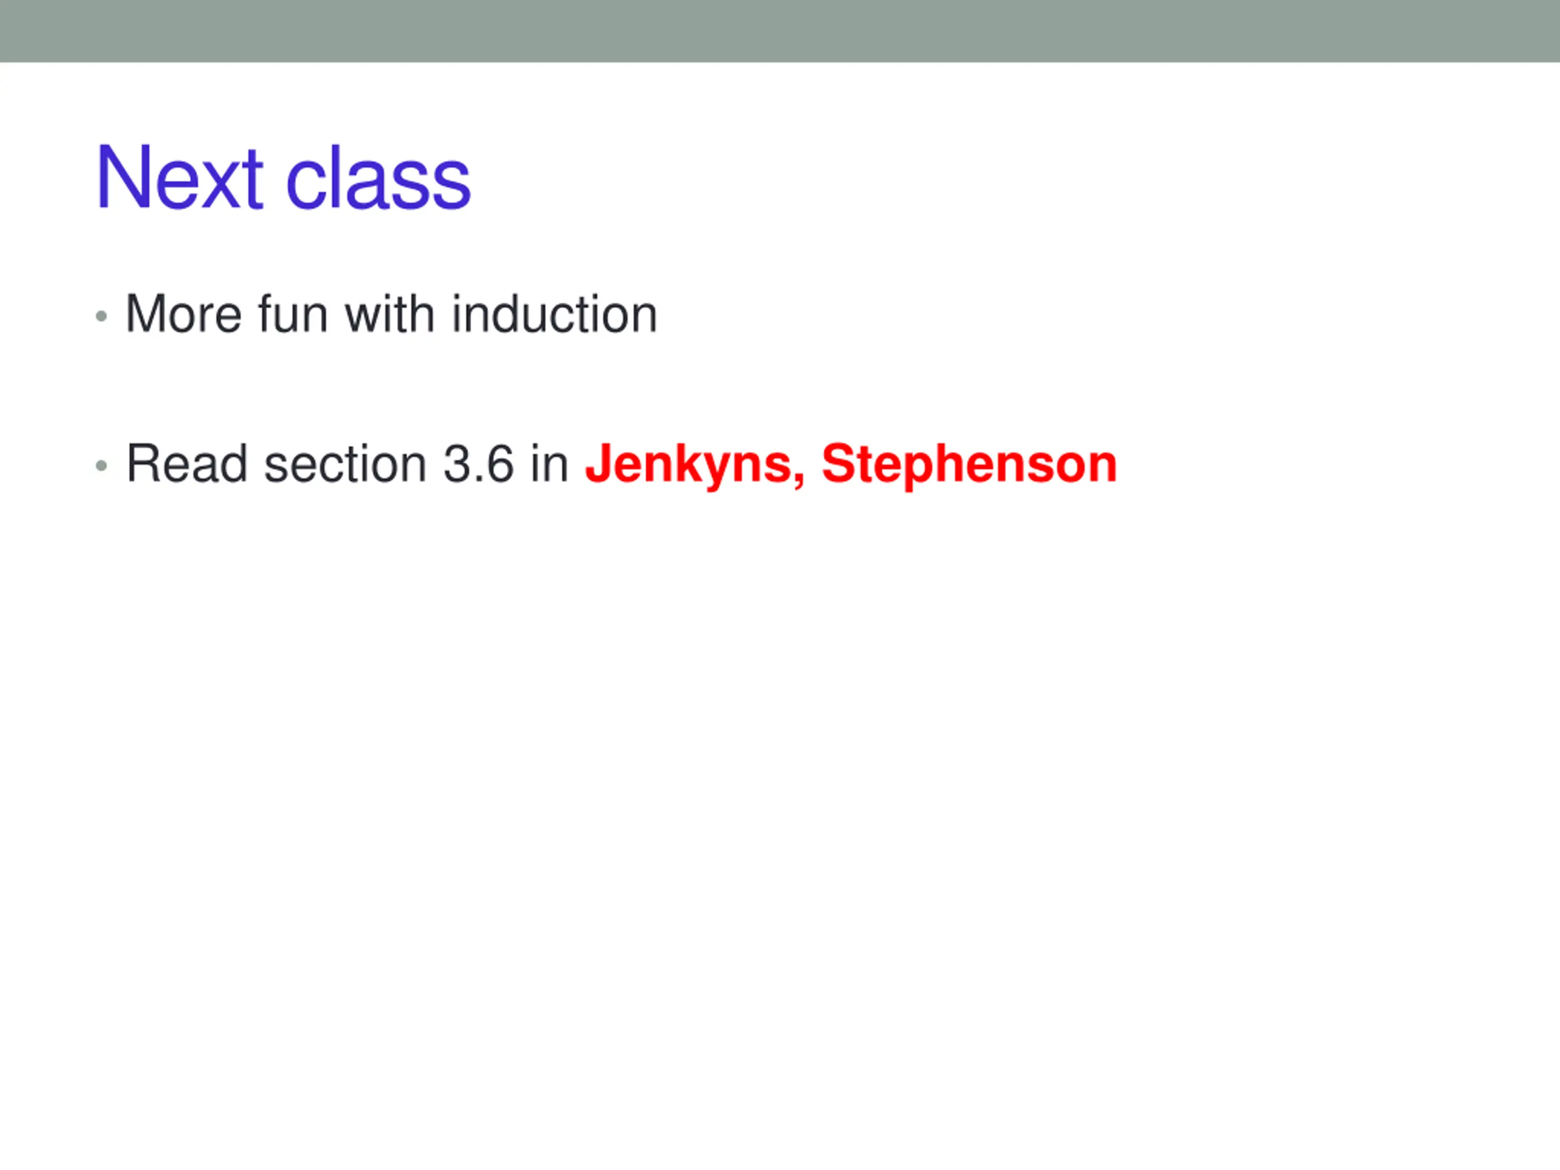This screenshot has width=1560, height=1170.
Task: Click the red name "Stephenson"
Action: click(970, 466)
